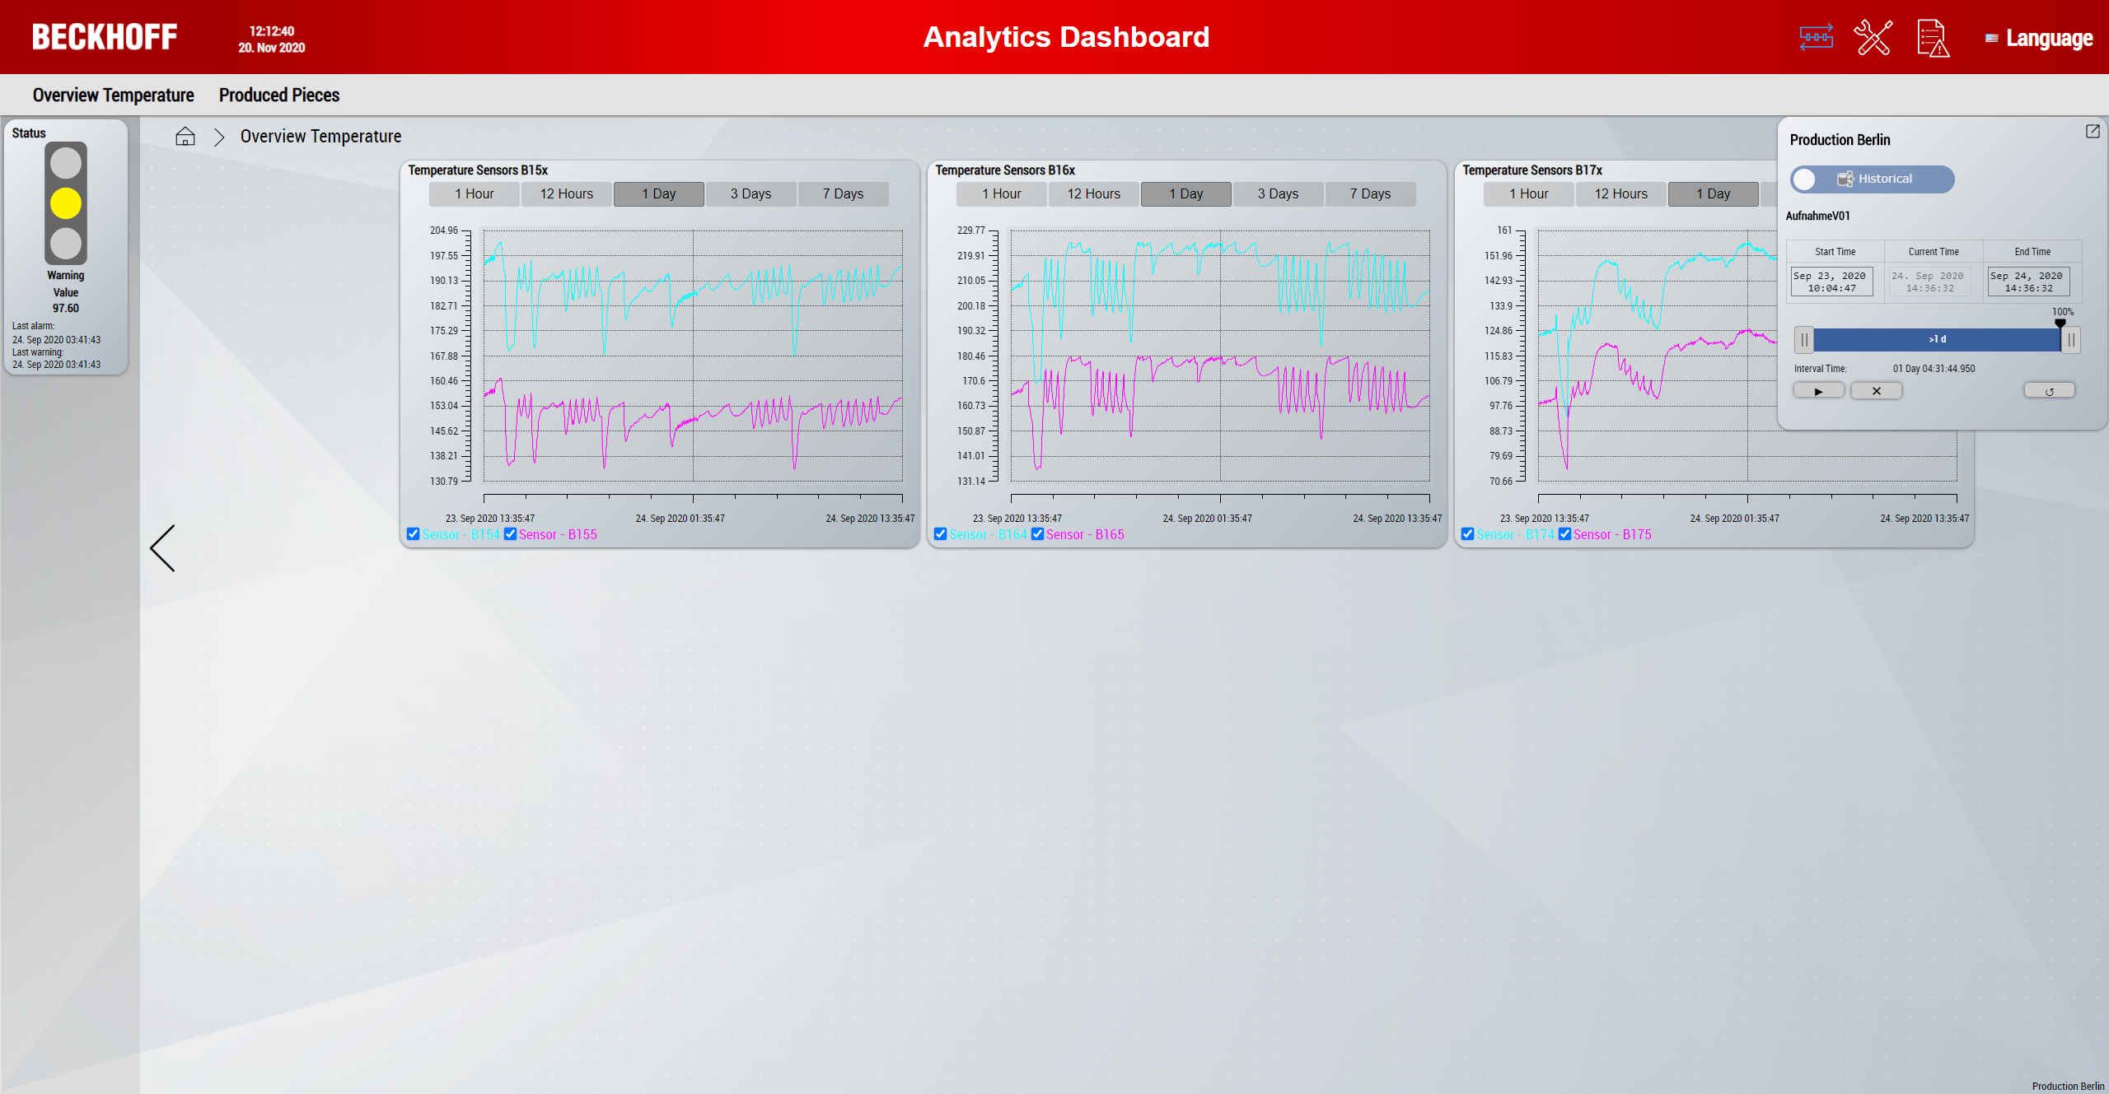Image resolution: width=2109 pixels, height=1094 pixels.
Task: Select 3 Days range for B16x sensors
Action: point(1279,194)
